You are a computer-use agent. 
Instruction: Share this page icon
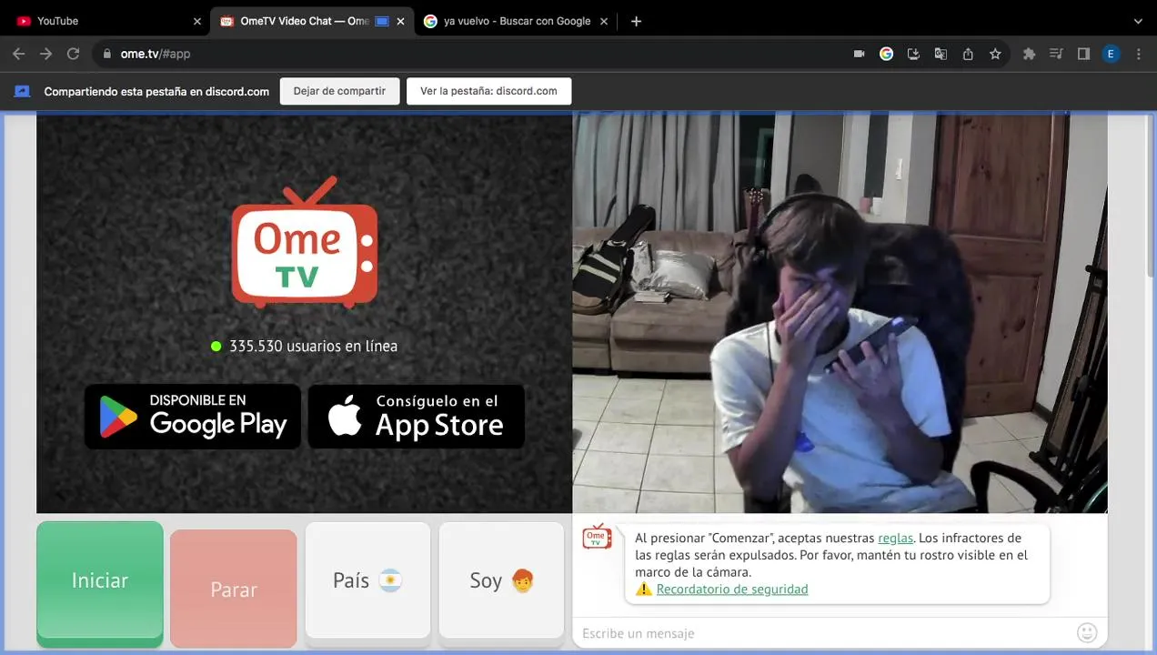(x=968, y=54)
